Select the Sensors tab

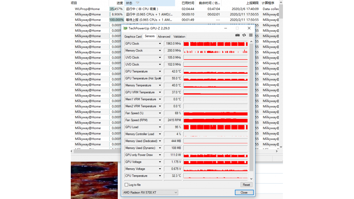point(150,36)
